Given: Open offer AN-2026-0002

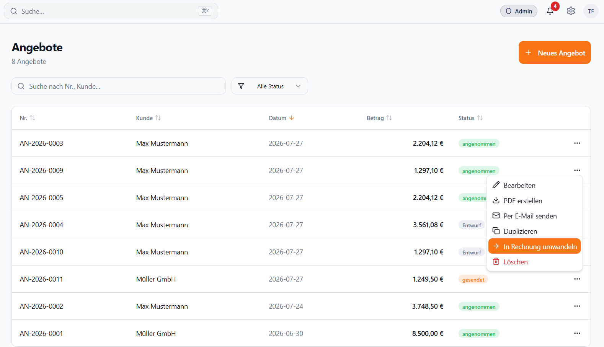Looking at the screenshot, I should point(41,306).
